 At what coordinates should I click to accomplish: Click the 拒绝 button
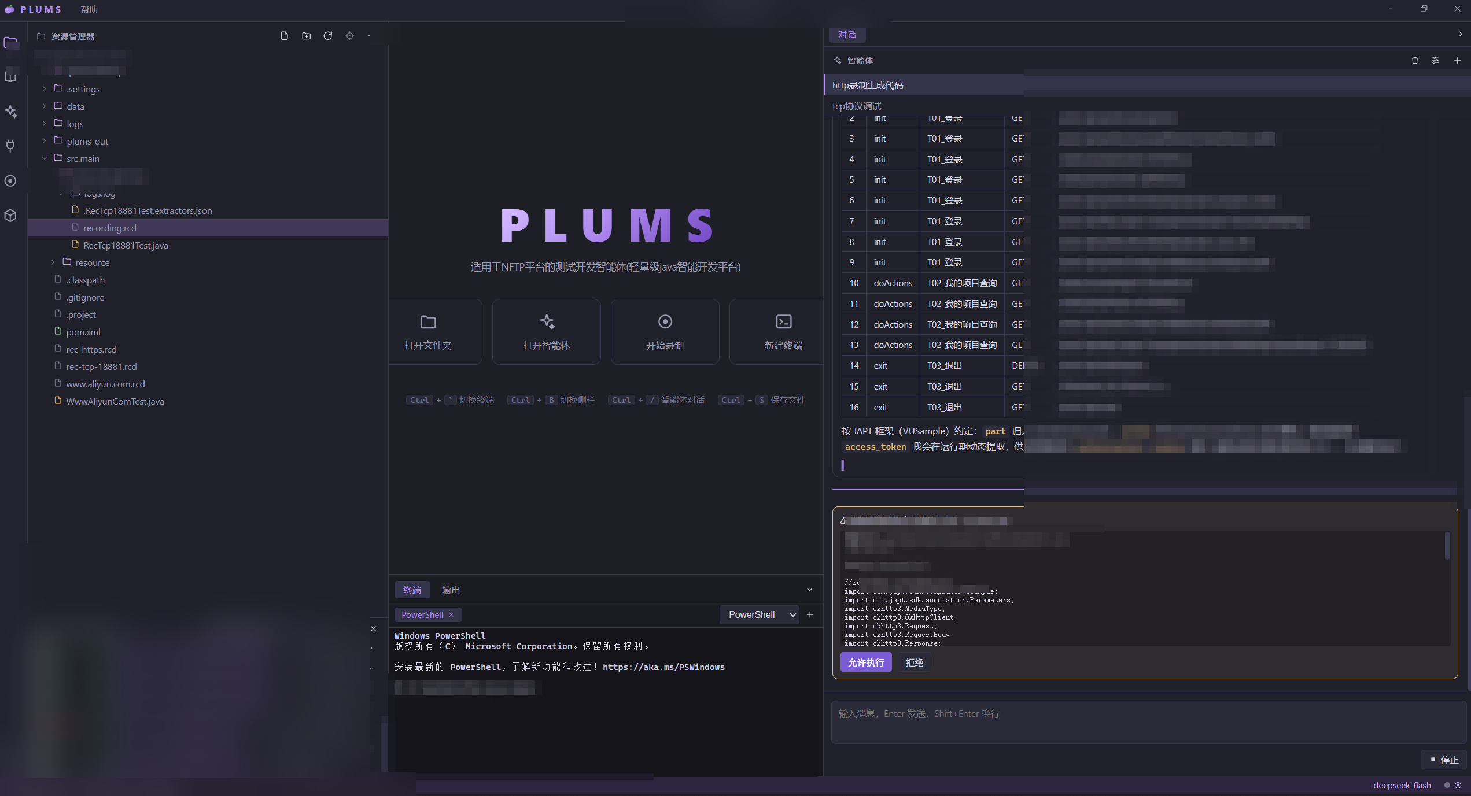(915, 662)
